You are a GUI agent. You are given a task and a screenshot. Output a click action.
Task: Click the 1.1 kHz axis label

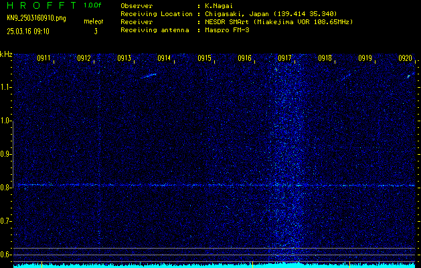5,87
